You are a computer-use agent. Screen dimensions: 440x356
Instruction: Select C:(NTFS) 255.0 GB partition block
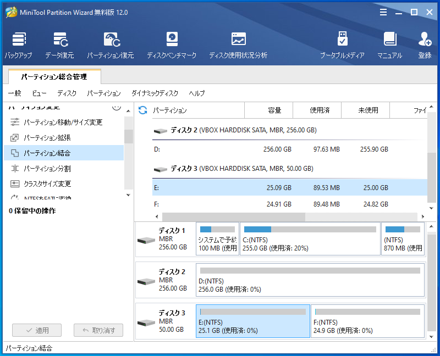pyautogui.click(x=310, y=239)
